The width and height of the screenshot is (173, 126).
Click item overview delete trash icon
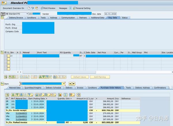pos(21,77)
